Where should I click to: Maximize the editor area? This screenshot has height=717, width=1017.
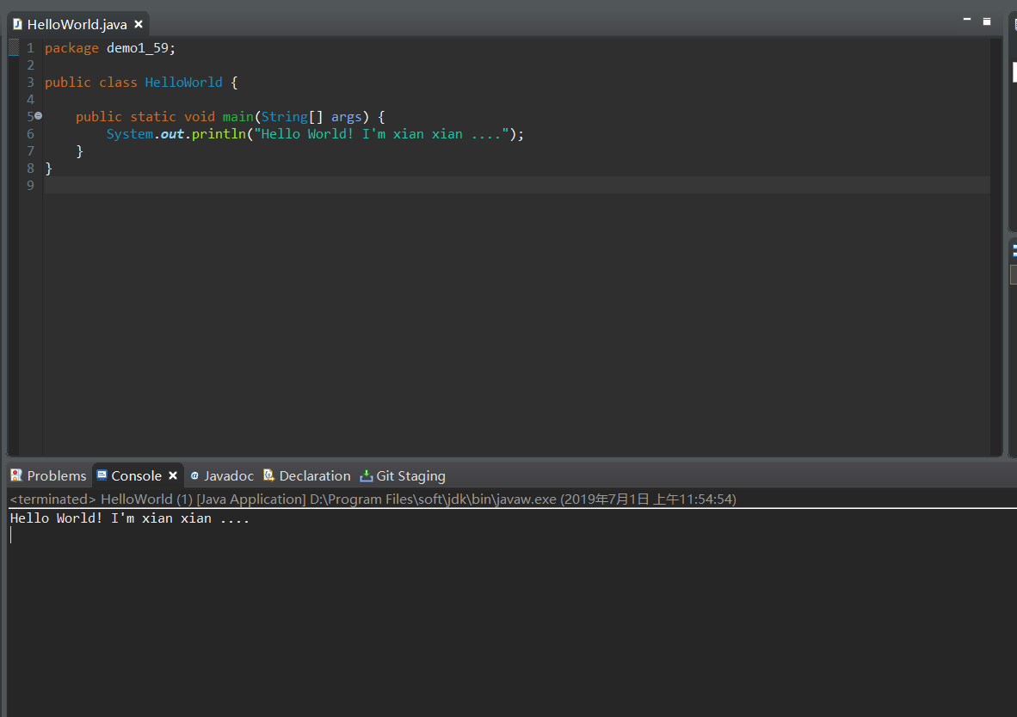tap(987, 21)
